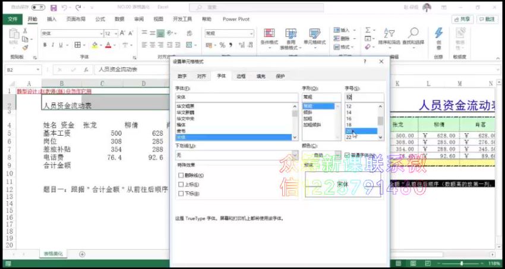Toggle Bold formatting in ribbon
Image resolution: width=505 pixels, height=269 pixels.
click(x=45, y=45)
